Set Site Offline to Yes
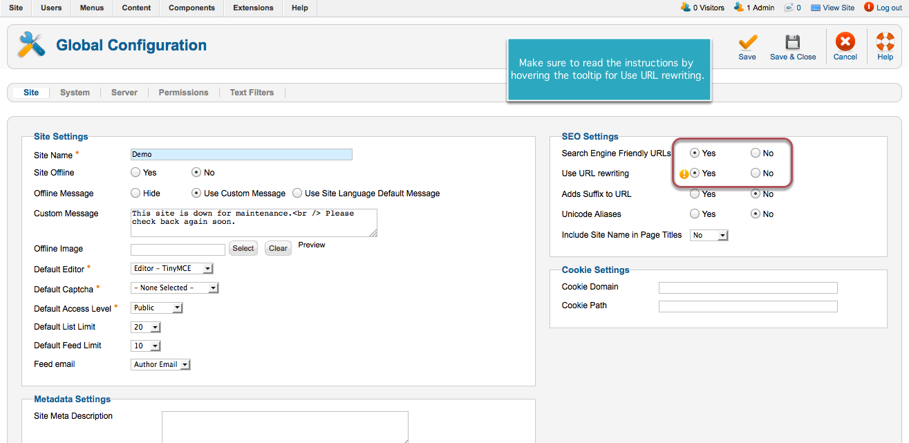Screen dimensions: 909x443 click(135, 172)
